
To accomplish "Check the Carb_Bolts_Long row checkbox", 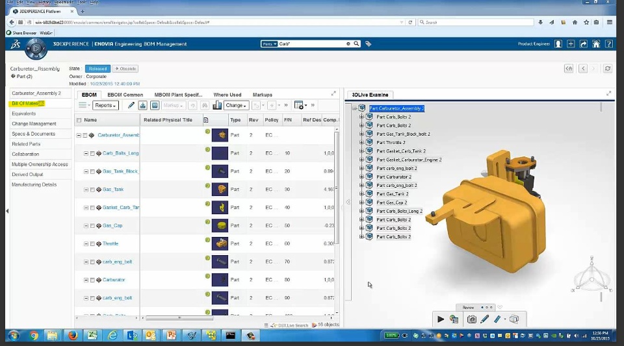I will 92,153.
